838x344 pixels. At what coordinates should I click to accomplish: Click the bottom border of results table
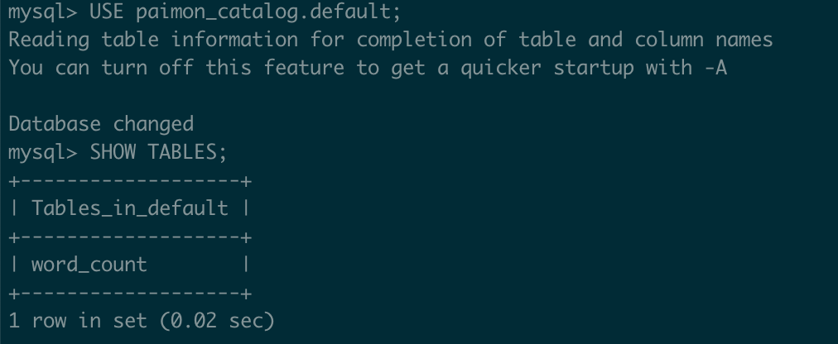coord(130,294)
